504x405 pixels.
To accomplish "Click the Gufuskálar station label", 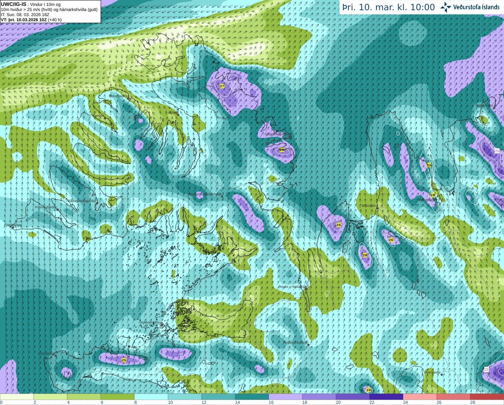I will point(46,353).
